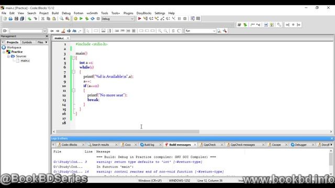
Task: Click Build messages vertical scrollbar
Action: (x=331, y=162)
